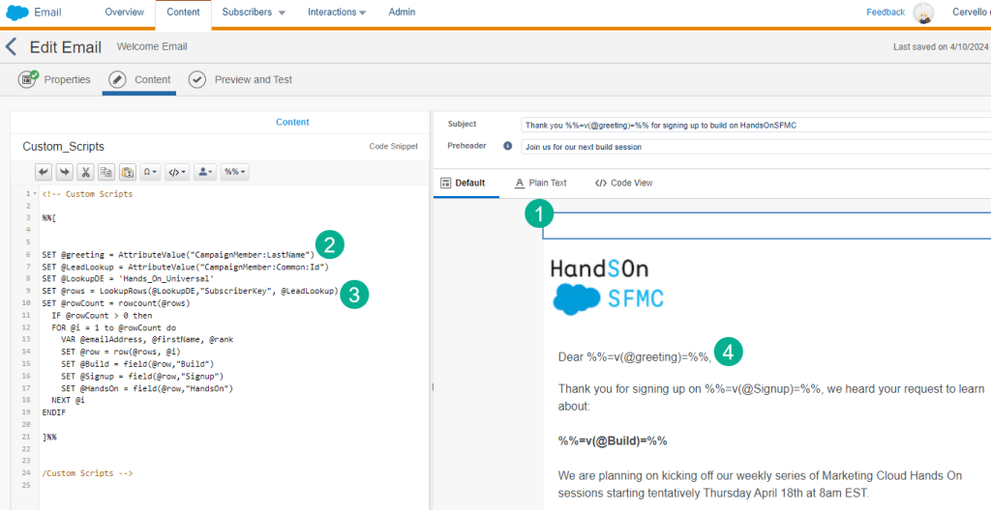Go back using the left chevron beside Edit Email
The width and height of the screenshot is (991, 510).
12,46
